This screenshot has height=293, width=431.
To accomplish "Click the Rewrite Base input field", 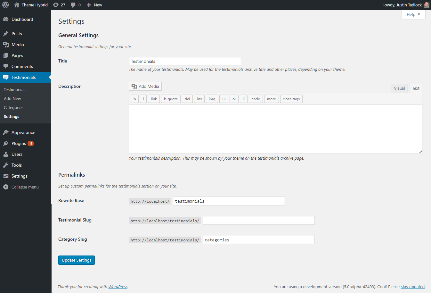I will 229,201.
